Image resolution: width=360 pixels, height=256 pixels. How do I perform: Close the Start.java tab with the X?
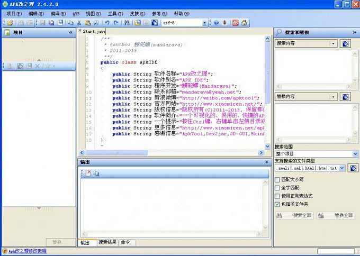[79, 31]
